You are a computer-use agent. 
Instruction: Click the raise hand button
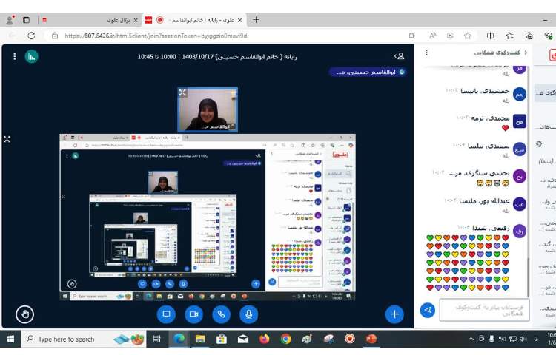click(24, 314)
